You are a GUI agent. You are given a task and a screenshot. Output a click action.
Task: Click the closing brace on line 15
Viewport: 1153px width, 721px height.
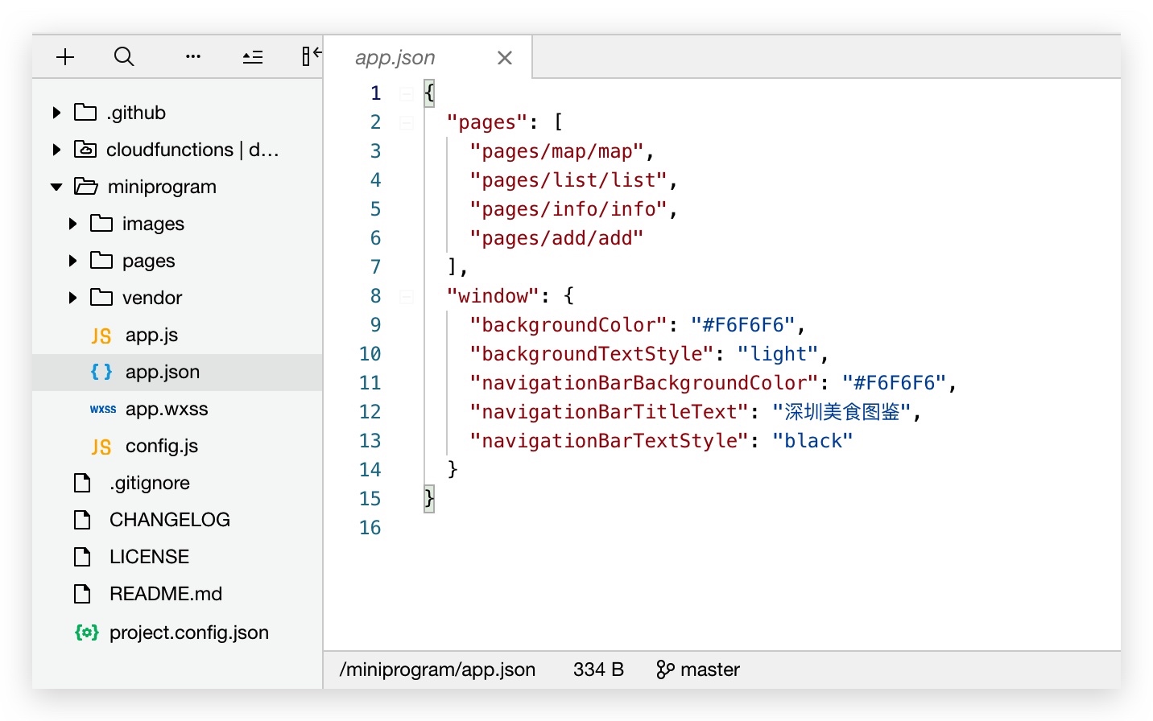pos(429,499)
